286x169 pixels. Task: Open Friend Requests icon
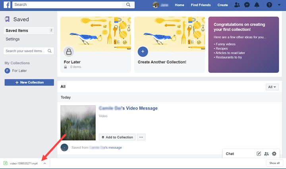click(x=237, y=5)
